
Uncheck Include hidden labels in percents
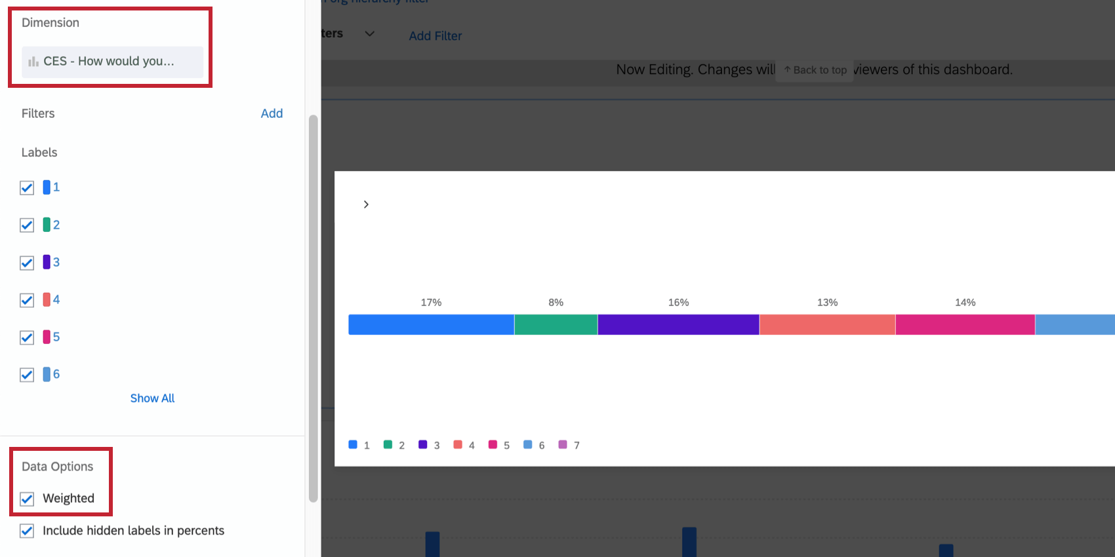click(x=26, y=531)
